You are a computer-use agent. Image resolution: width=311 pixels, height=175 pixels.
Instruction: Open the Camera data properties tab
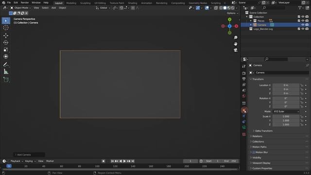coord(244,127)
